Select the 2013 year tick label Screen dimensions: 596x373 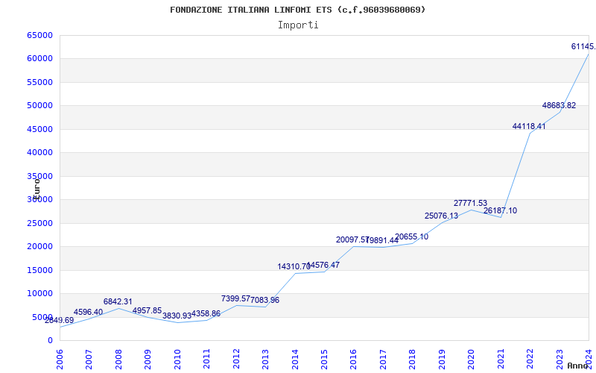[265, 360]
